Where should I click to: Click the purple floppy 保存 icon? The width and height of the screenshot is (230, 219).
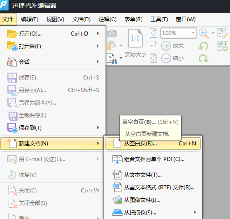(x=12, y=77)
